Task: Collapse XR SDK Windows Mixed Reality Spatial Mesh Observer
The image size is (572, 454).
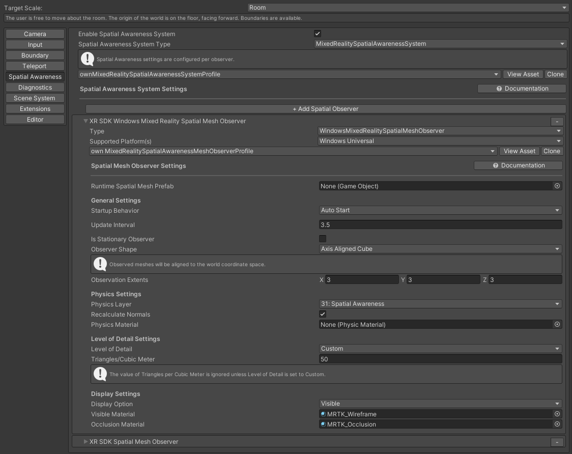Action: tap(85, 121)
